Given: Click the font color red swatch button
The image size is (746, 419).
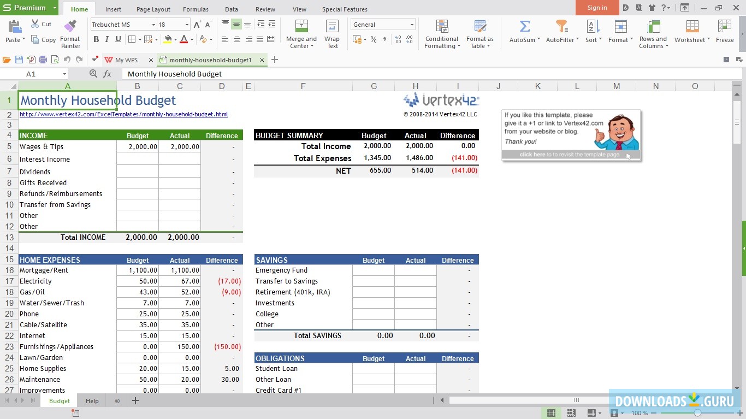Looking at the screenshot, I should pos(183,39).
